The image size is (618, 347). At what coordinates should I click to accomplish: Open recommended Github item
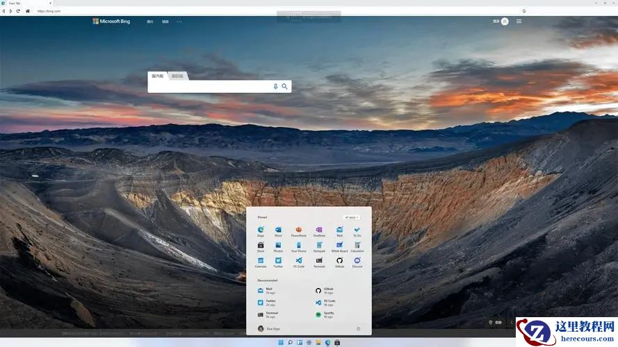(x=325, y=290)
